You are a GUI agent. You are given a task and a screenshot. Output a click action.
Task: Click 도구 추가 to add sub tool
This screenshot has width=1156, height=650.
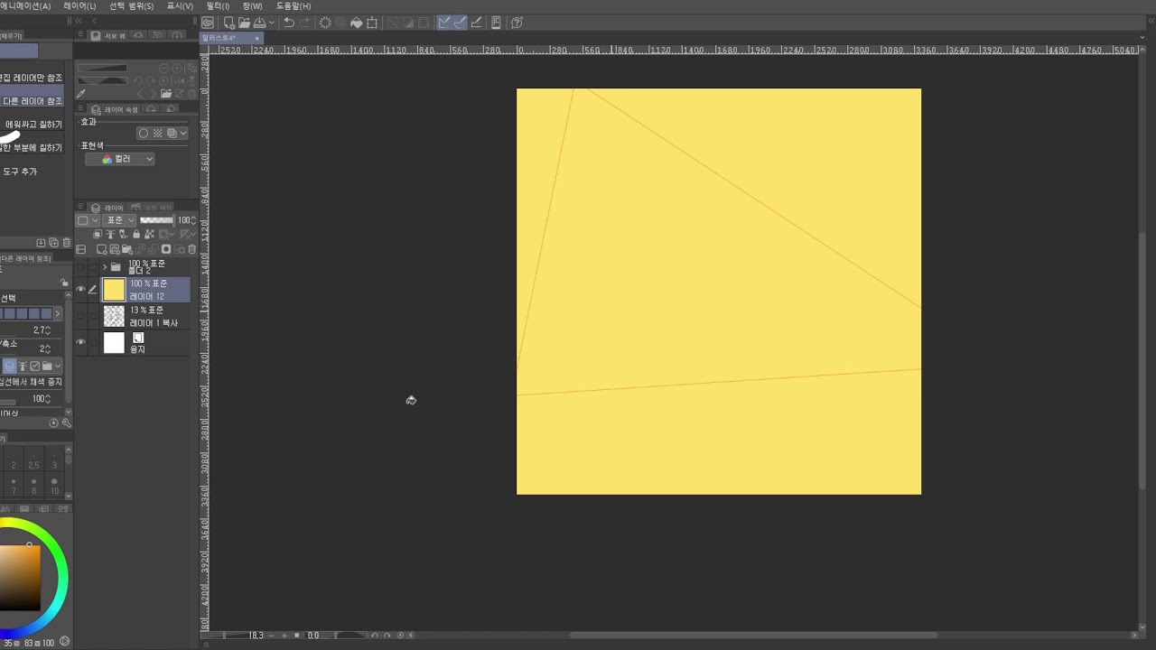(x=20, y=172)
